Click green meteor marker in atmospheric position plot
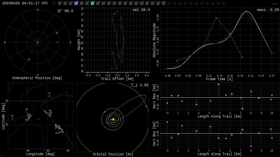280x157 pixels. point(29,59)
